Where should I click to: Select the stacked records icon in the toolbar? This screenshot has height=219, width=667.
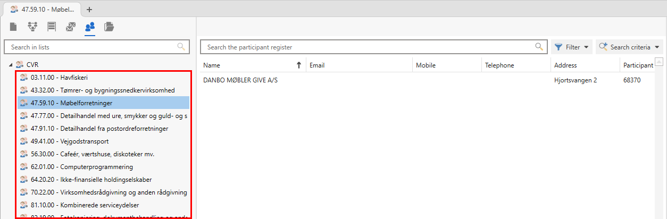tap(52, 27)
